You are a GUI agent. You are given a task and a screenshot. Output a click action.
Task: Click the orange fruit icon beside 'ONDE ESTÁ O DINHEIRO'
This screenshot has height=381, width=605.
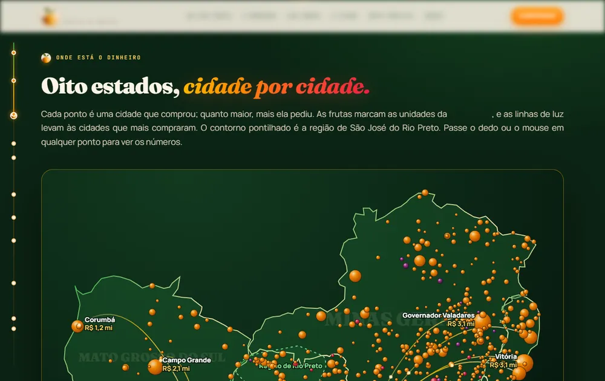(46, 58)
